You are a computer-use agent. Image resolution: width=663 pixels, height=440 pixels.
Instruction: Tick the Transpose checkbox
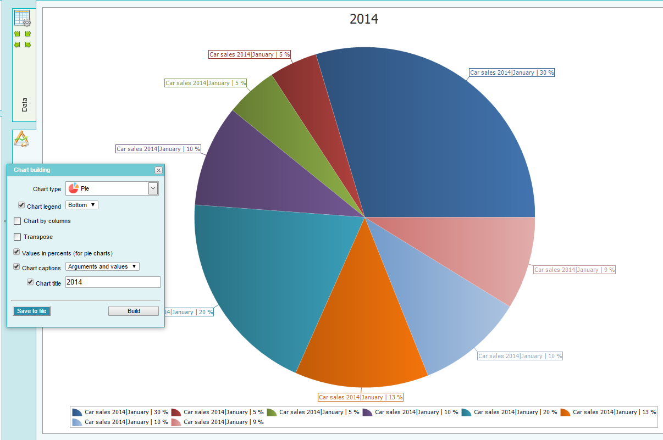[x=18, y=237]
